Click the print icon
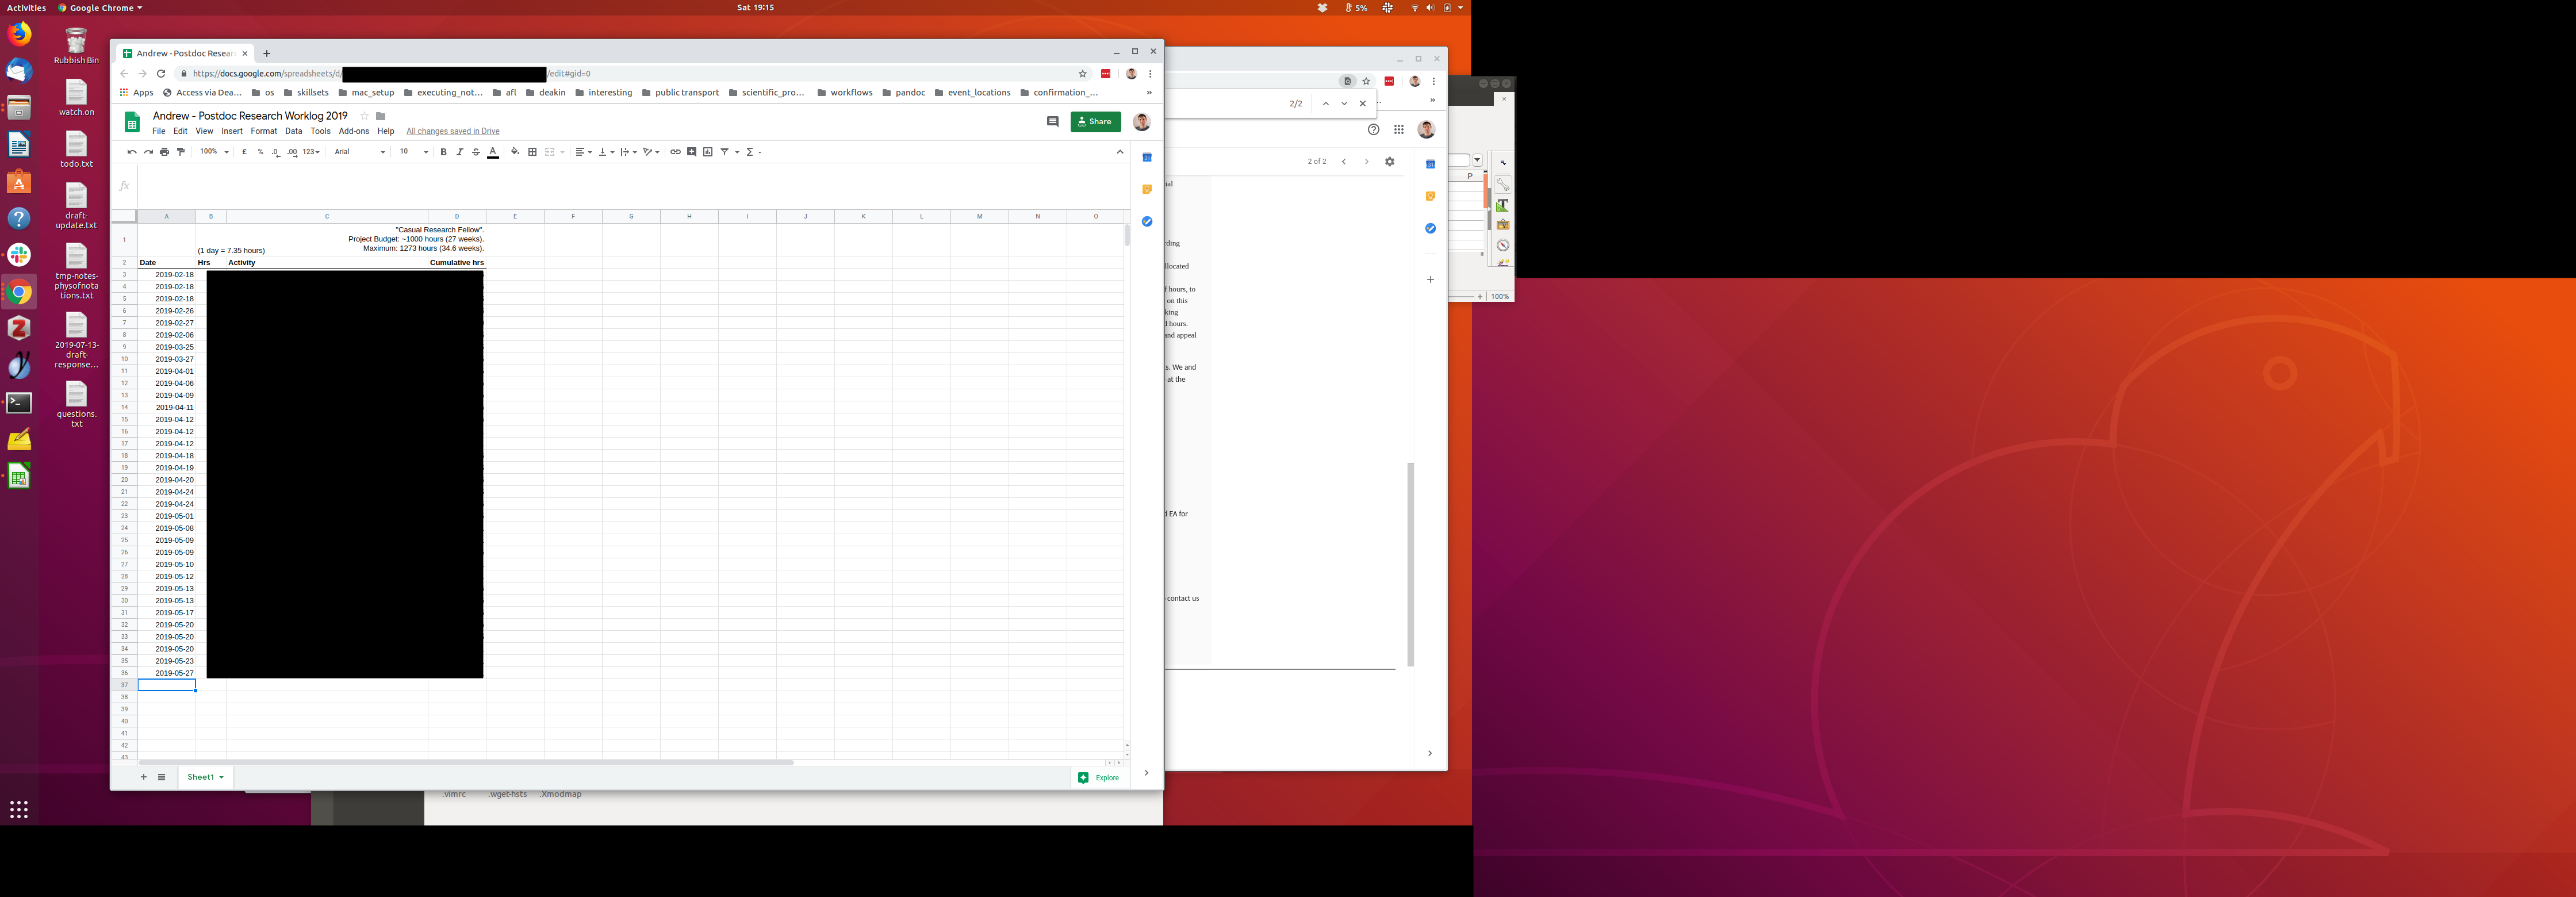The height and width of the screenshot is (897, 2576). tap(164, 152)
